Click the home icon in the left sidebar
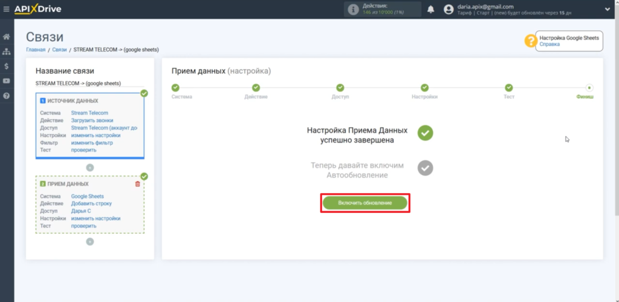619x302 pixels. [x=6, y=37]
